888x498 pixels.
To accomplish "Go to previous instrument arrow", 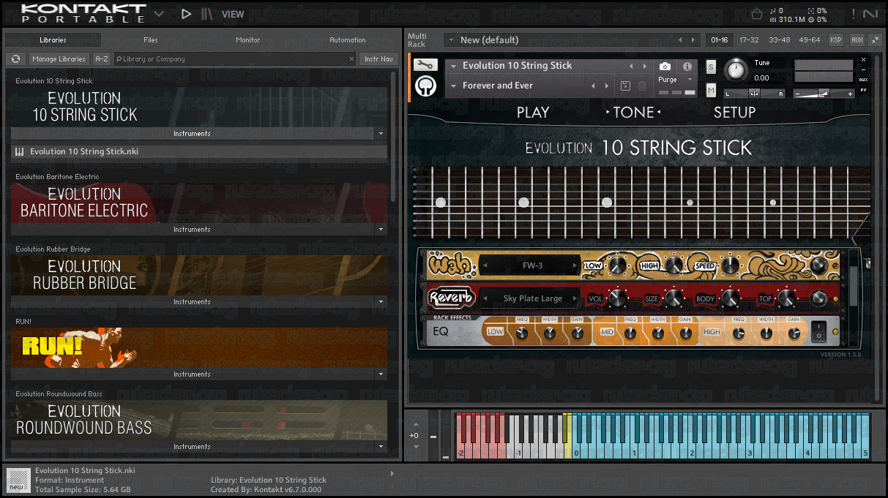I will pyautogui.click(x=631, y=67).
